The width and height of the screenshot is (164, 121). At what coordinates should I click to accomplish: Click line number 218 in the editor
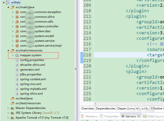coord(87,55)
